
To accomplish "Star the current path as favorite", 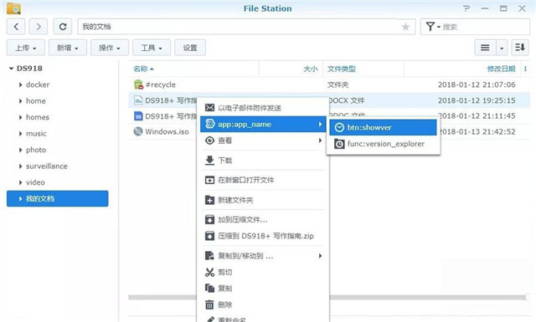I will 405,27.
